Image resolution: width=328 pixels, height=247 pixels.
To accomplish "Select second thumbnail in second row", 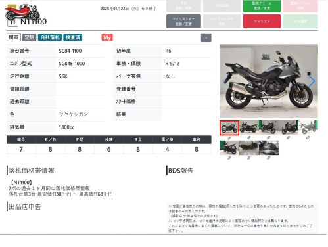I will coord(249,148).
